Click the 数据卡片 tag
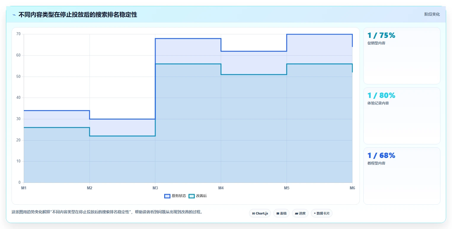The image size is (452, 229). [x=322, y=213]
